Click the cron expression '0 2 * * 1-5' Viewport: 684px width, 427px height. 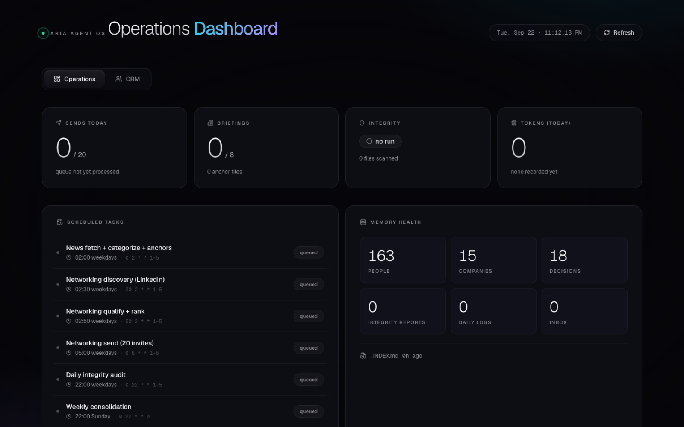point(142,258)
